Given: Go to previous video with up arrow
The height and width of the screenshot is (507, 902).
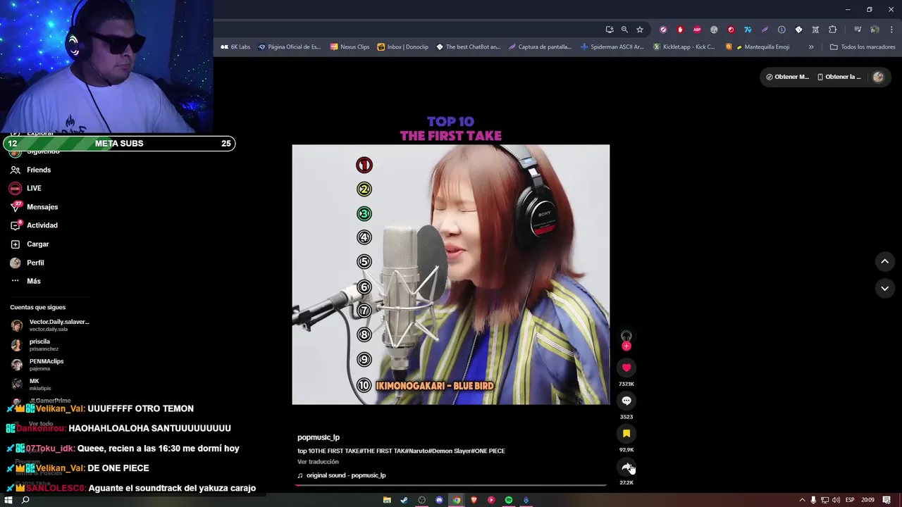Looking at the screenshot, I should 884,261.
